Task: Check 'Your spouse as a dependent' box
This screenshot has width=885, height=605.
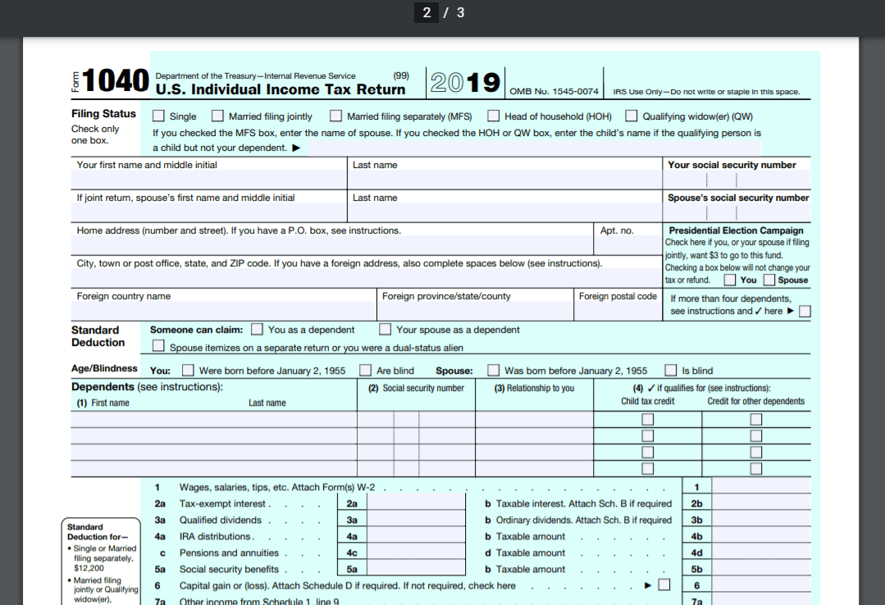Action: [x=385, y=330]
